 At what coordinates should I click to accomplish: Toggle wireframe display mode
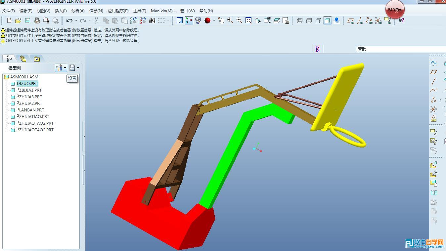pyautogui.click(x=300, y=21)
